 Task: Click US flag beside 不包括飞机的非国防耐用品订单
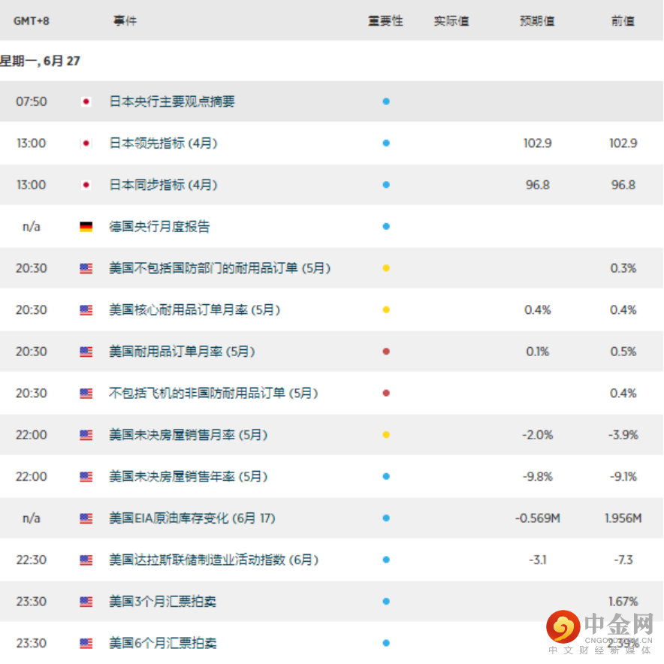pos(86,394)
